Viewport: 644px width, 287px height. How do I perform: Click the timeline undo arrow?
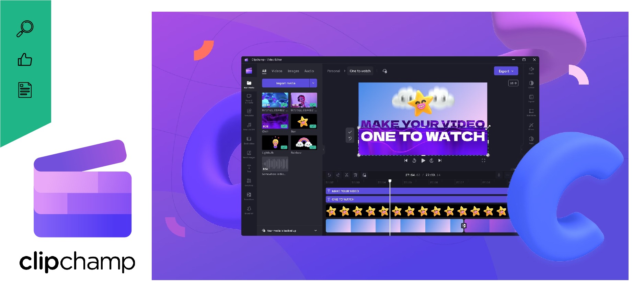329,175
